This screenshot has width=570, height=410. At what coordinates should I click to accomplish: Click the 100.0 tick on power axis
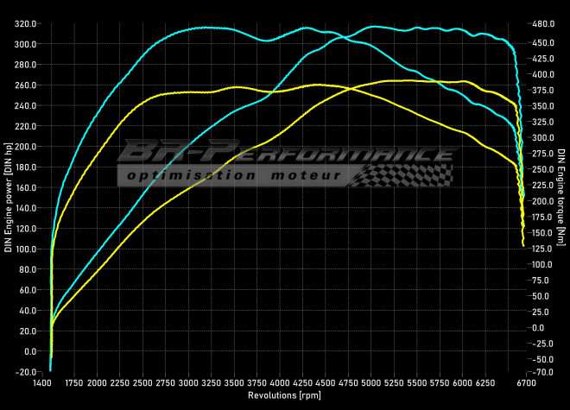point(26,249)
